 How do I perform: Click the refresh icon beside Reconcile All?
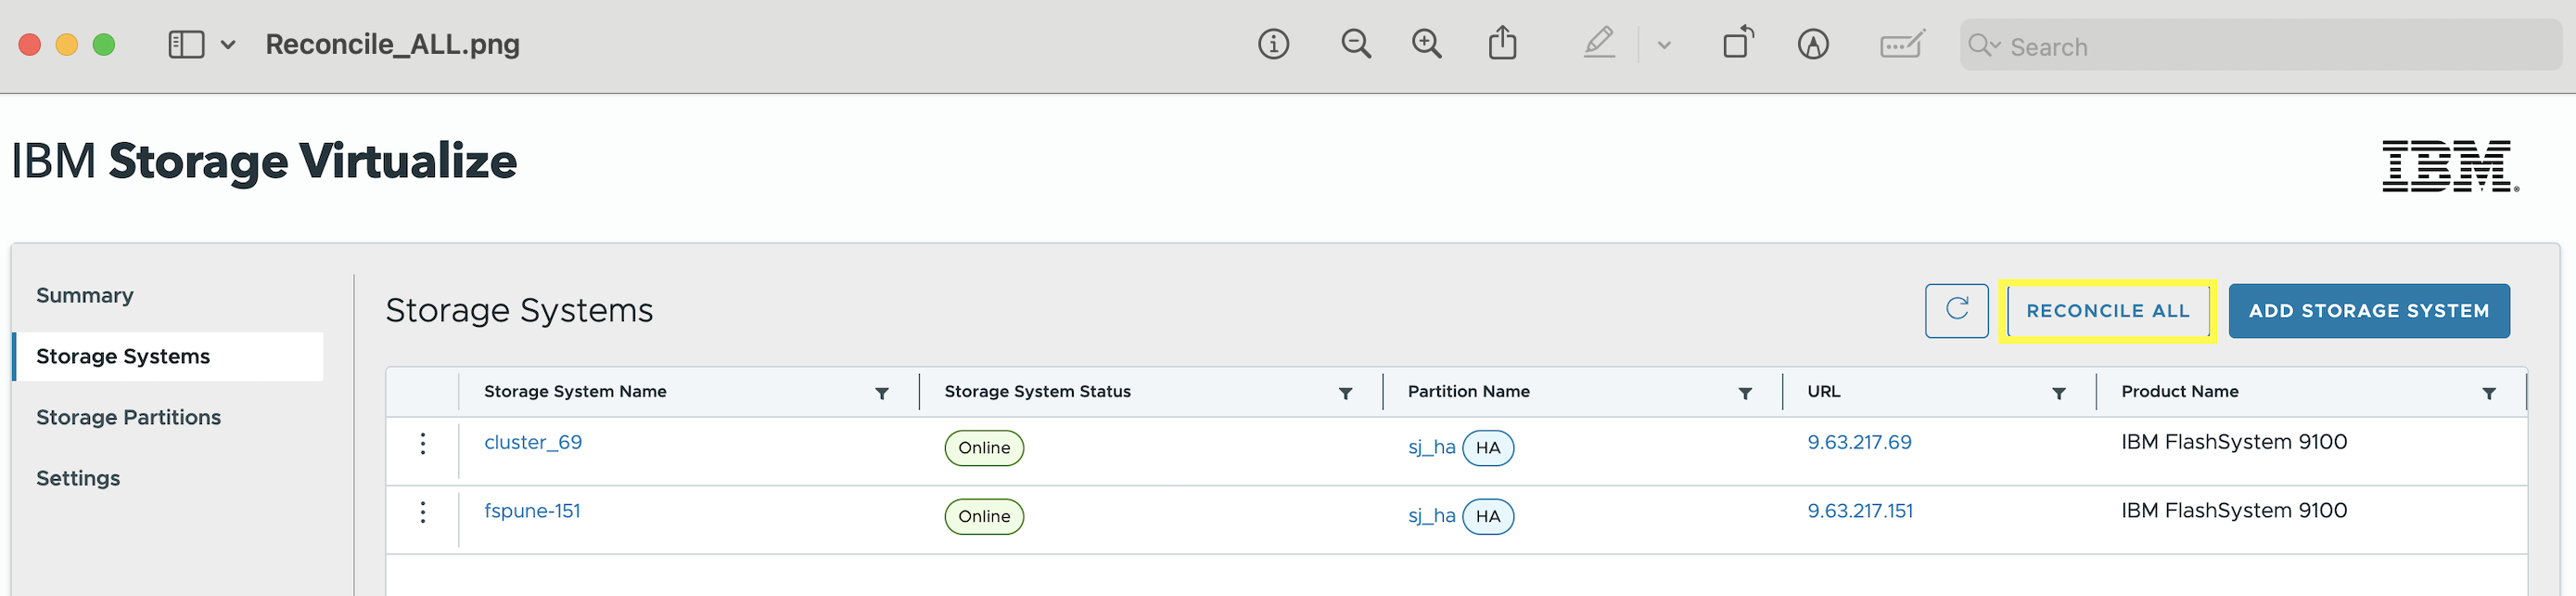pos(1956,310)
